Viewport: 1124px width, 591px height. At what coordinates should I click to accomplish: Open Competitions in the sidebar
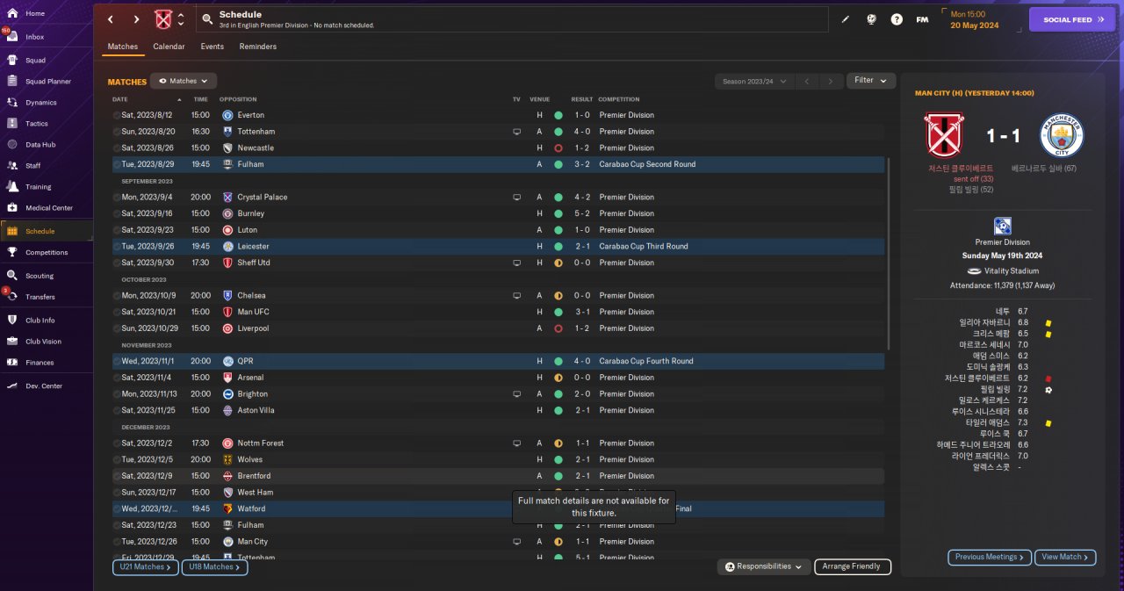tap(46, 253)
